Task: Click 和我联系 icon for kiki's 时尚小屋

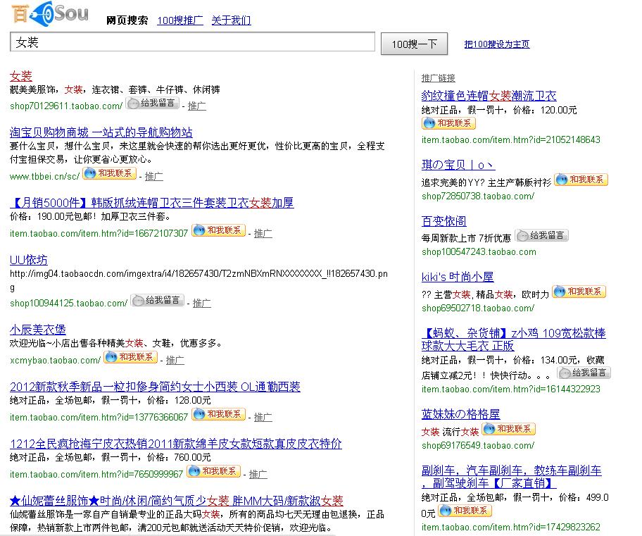Action: pyautogui.click(x=579, y=292)
